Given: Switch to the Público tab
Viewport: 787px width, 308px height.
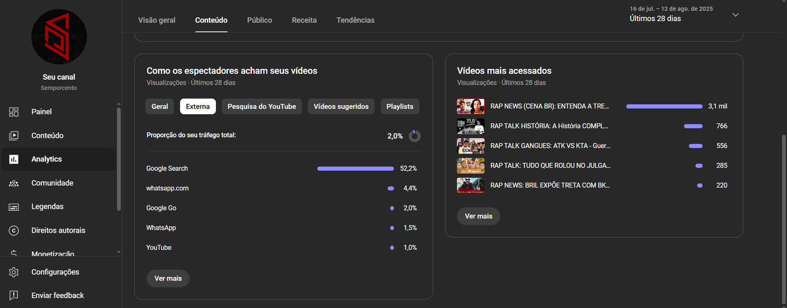Looking at the screenshot, I should 259,20.
